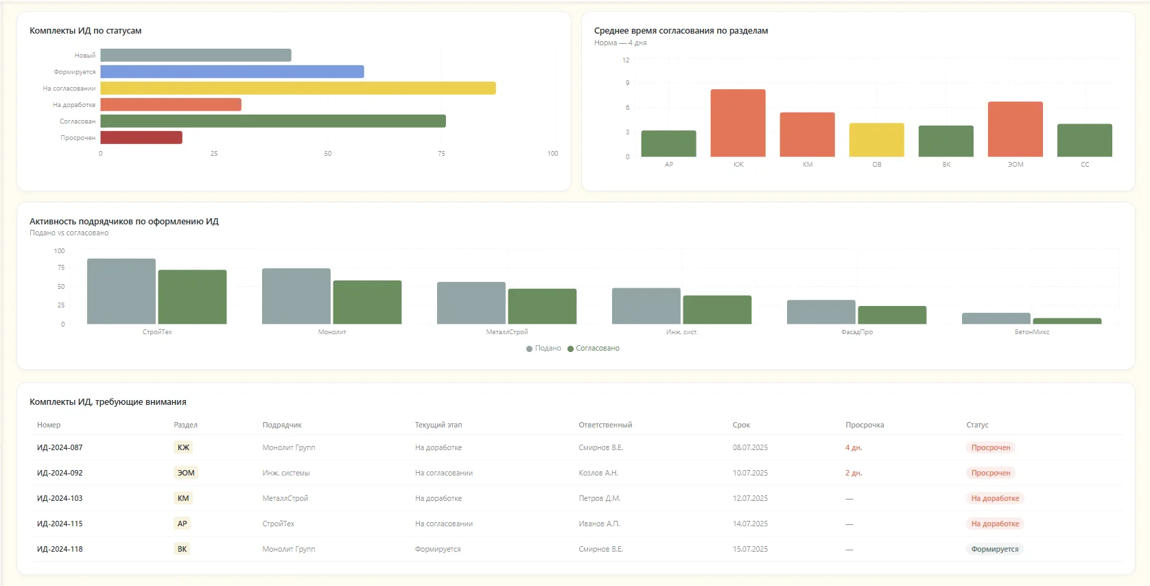This screenshot has height=586, width=1150.
Task: Select the ИД-2024-103 row number
Action: point(60,498)
